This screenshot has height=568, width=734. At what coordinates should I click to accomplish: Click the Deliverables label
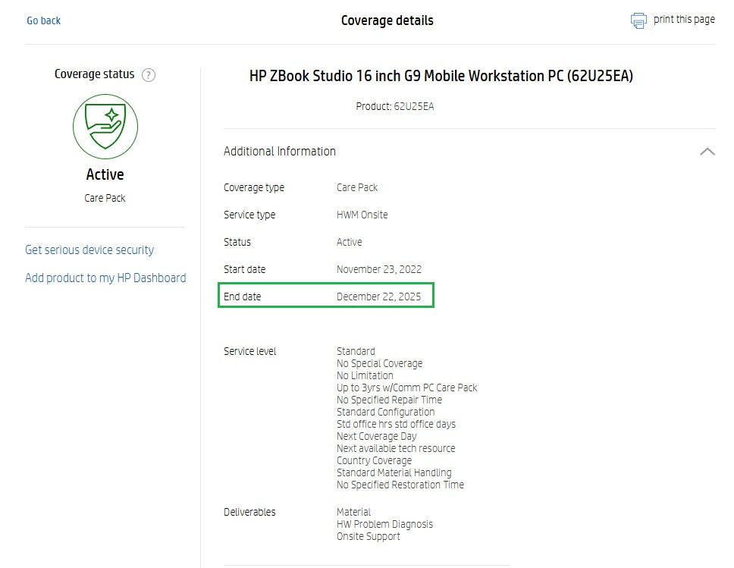(x=249, y=513)
